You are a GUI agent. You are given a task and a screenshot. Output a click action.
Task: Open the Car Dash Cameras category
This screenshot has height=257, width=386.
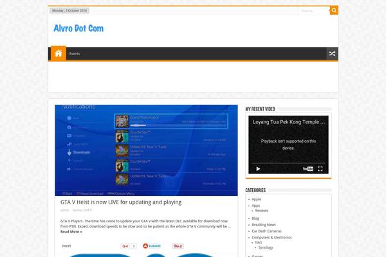[266, 231]
